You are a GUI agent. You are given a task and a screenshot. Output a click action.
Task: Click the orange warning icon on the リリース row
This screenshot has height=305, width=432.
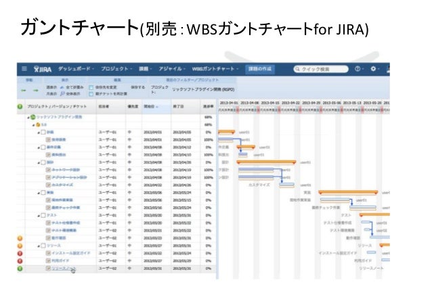[20, 245]
